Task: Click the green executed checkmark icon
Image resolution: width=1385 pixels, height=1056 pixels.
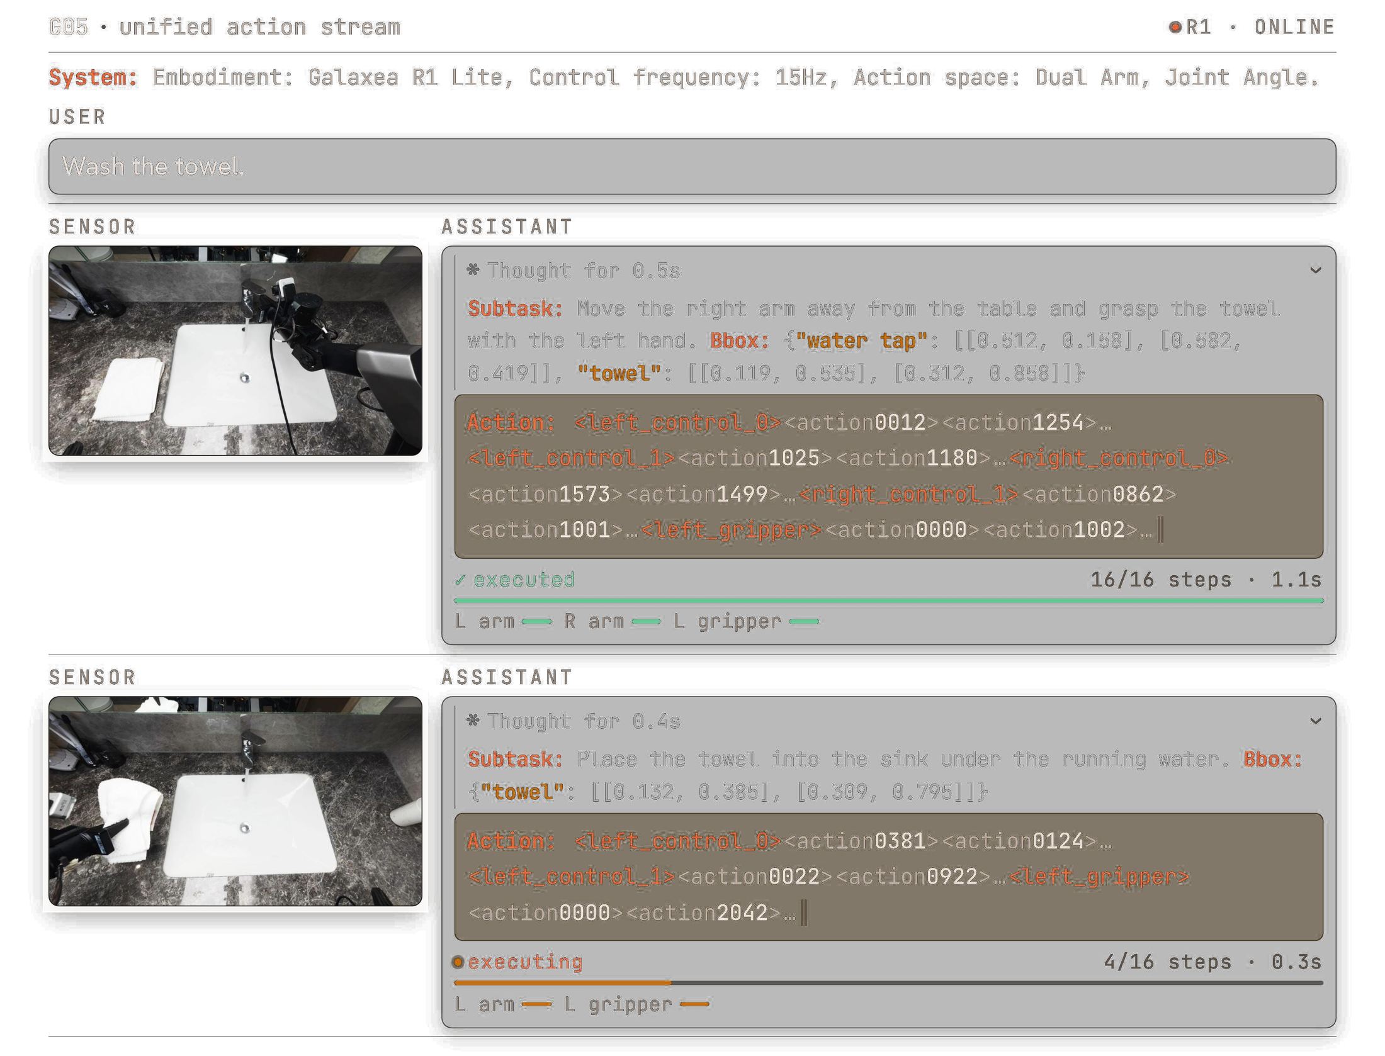Action: tap(460, 580)
